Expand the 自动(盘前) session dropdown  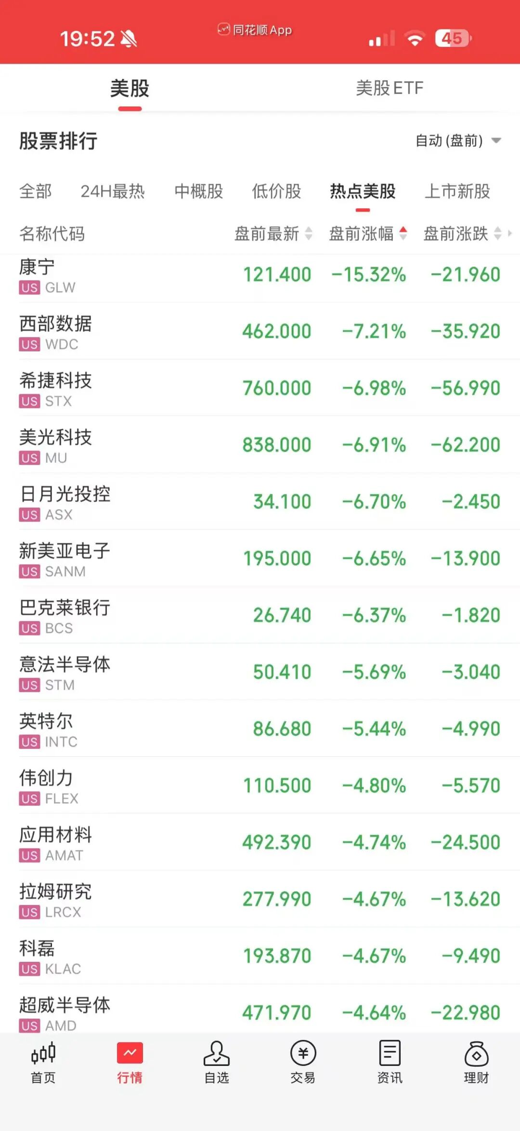coord(458,141)
